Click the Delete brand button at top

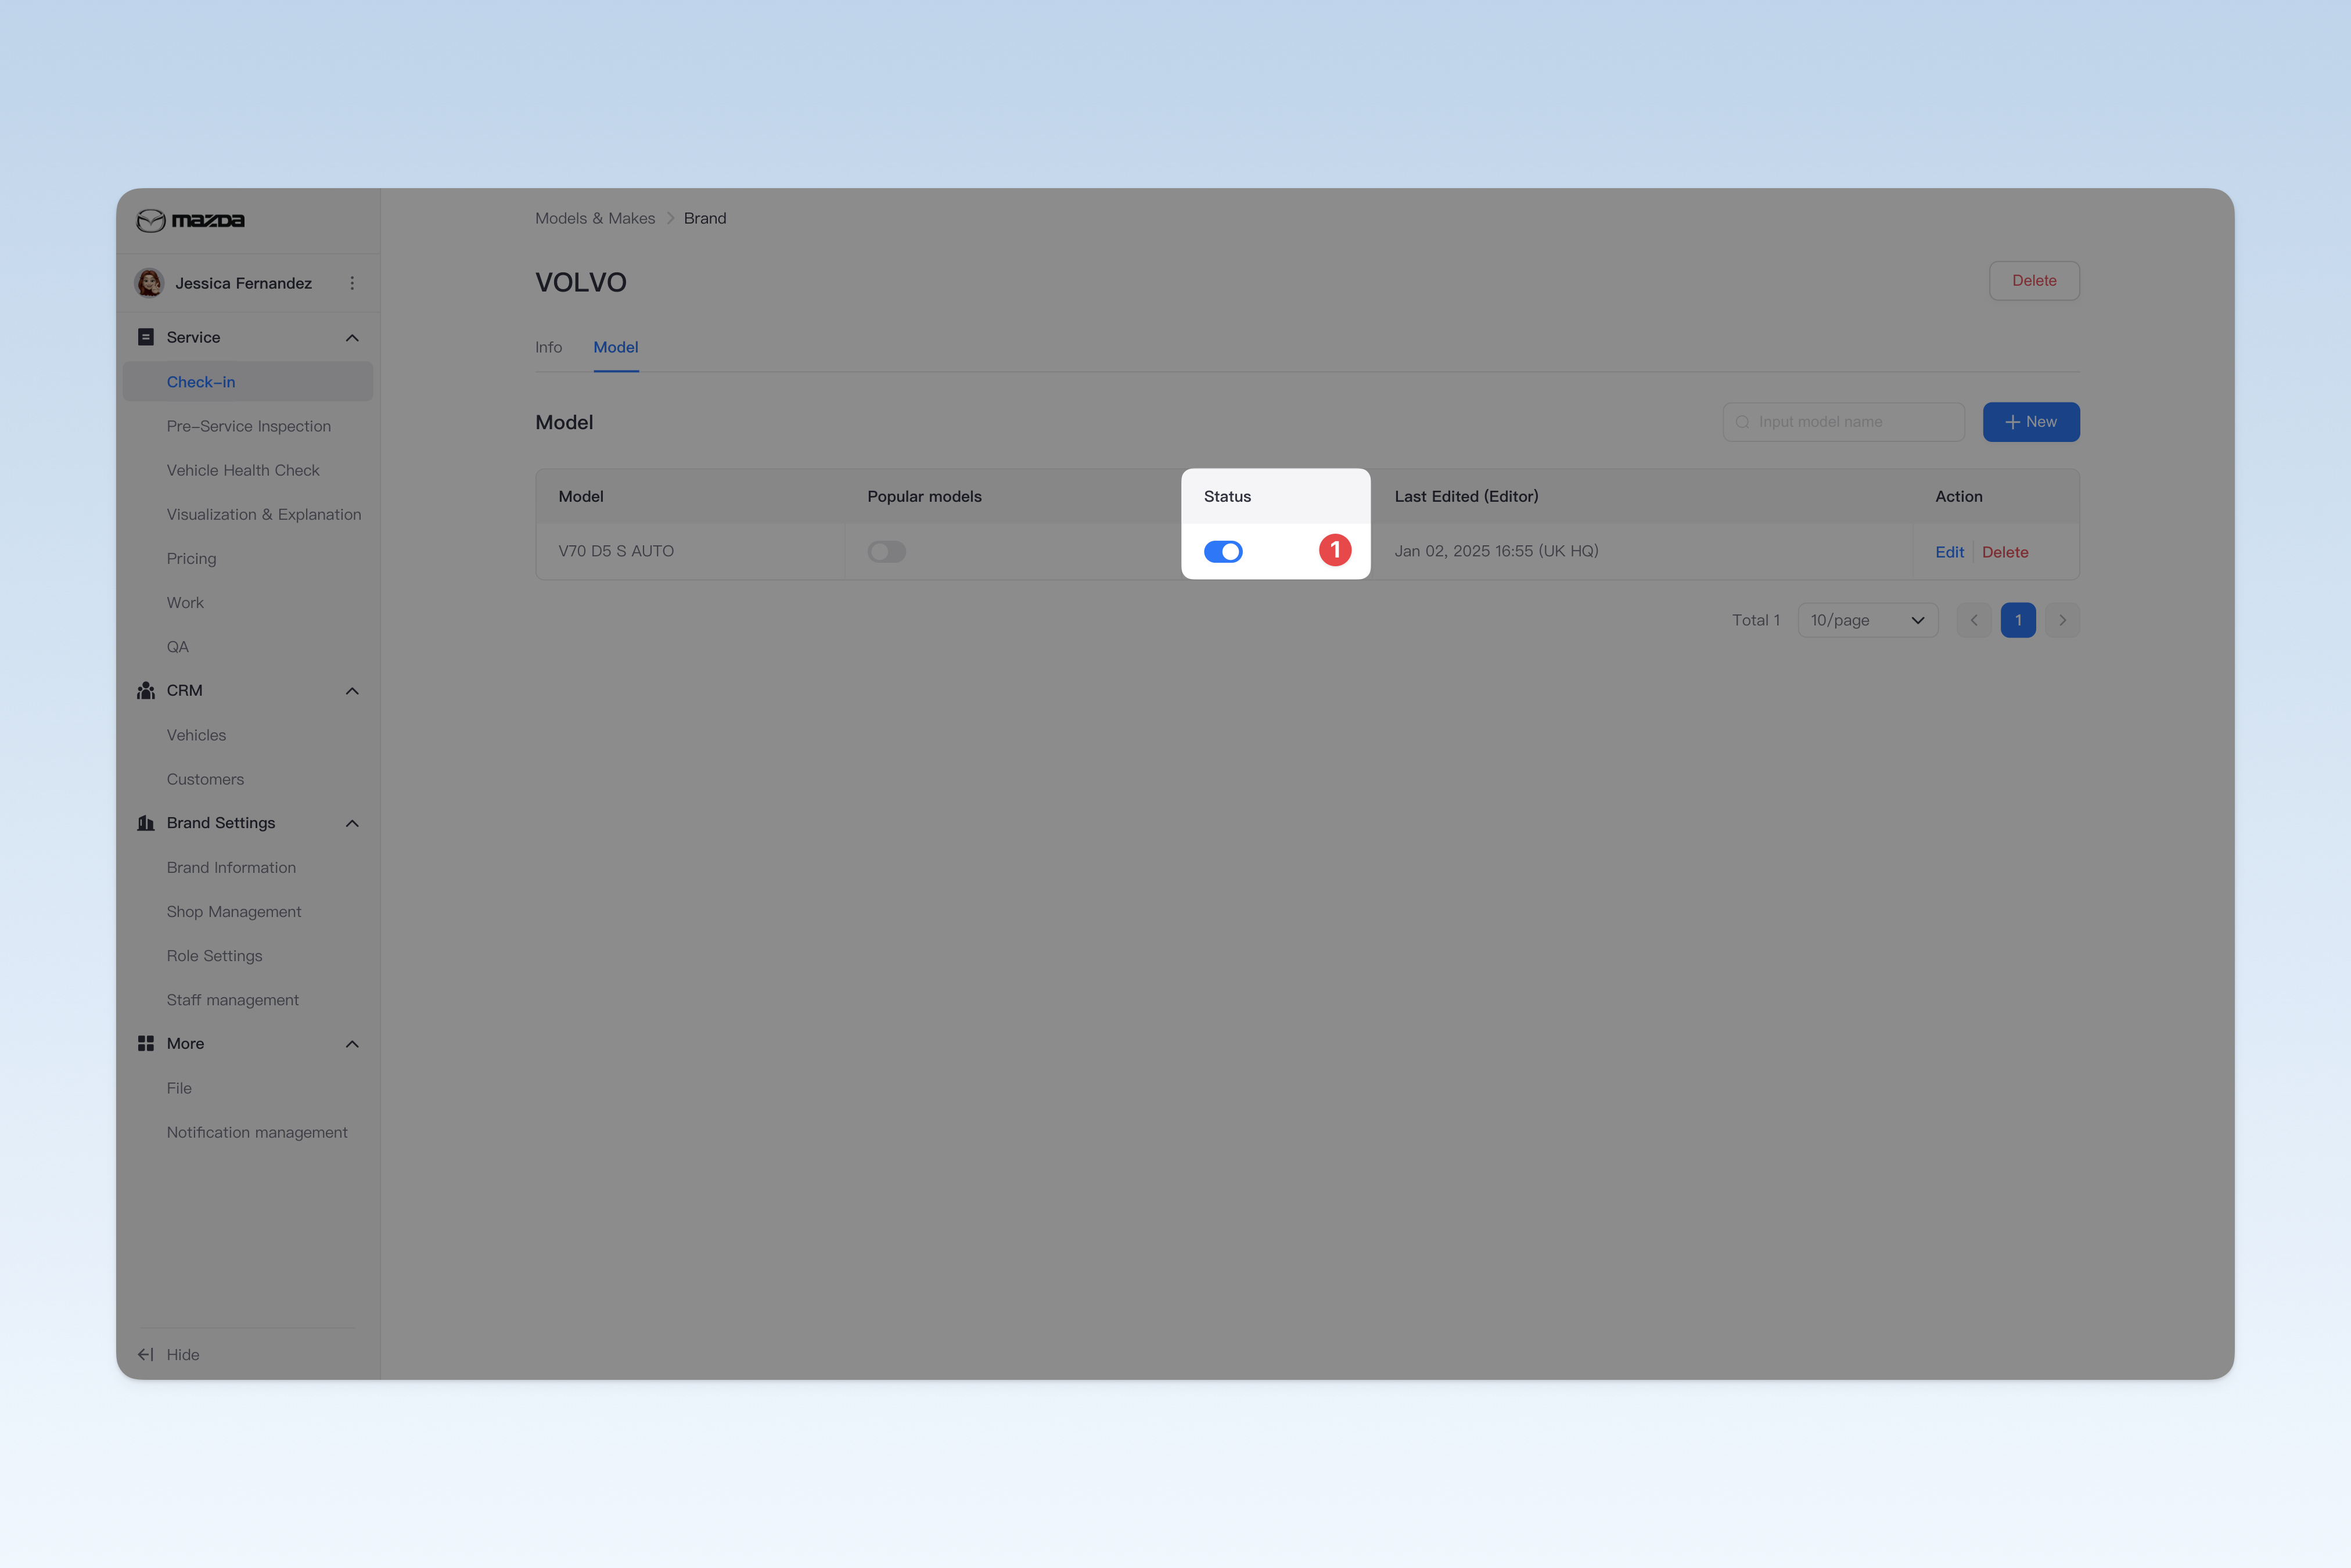[x=2034, y=281]
